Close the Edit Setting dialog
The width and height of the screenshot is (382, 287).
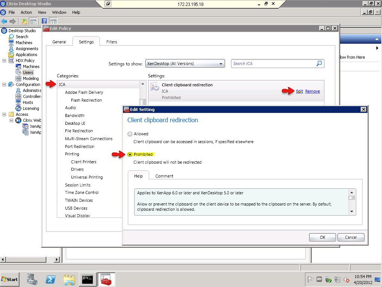[363, 109]
